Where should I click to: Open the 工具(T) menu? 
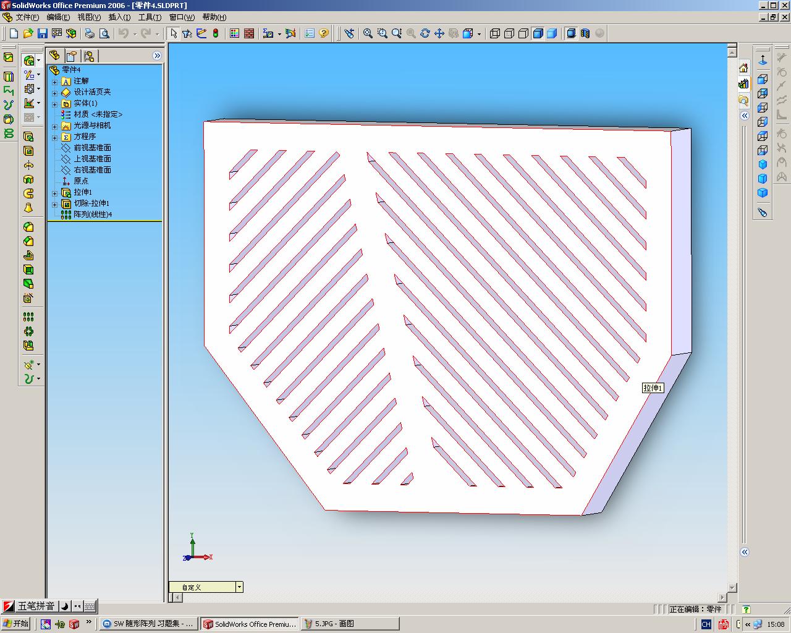(x=150, y=17)
